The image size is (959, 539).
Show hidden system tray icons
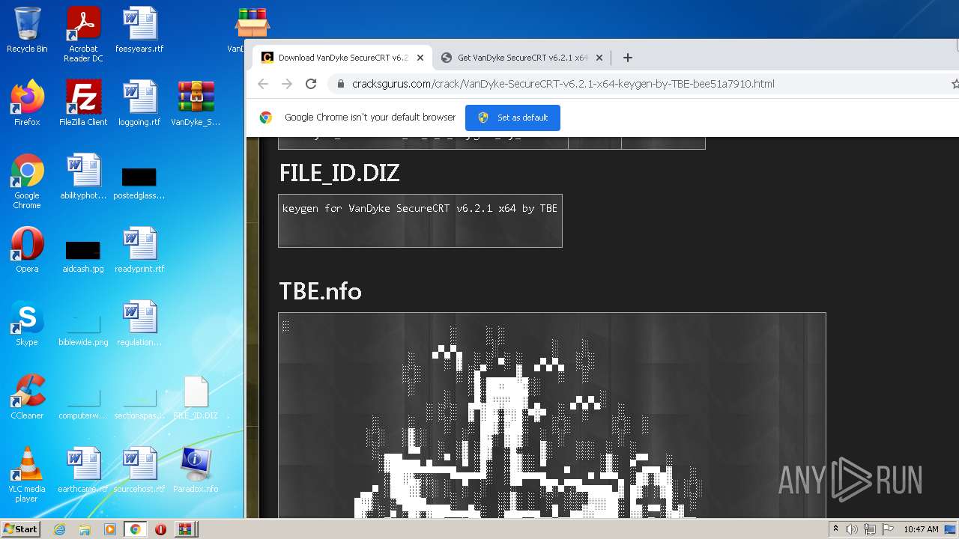pos(835,529)
